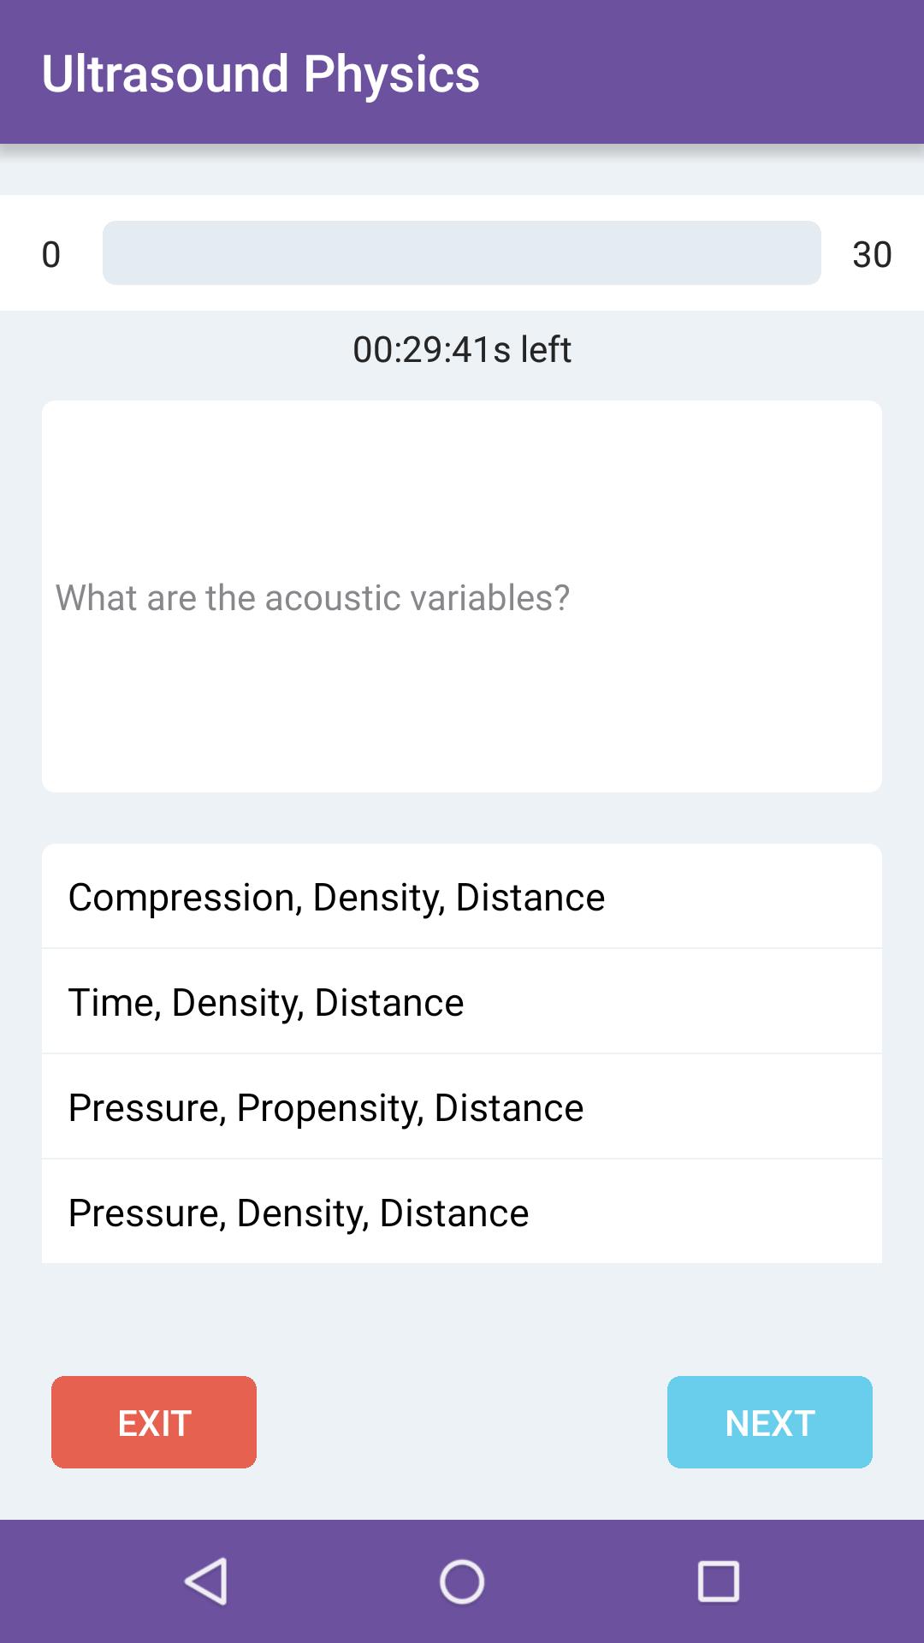The image size is (924, 1643).
Task: Tap the word Propensity in third answer
Action: [329, 1108]
